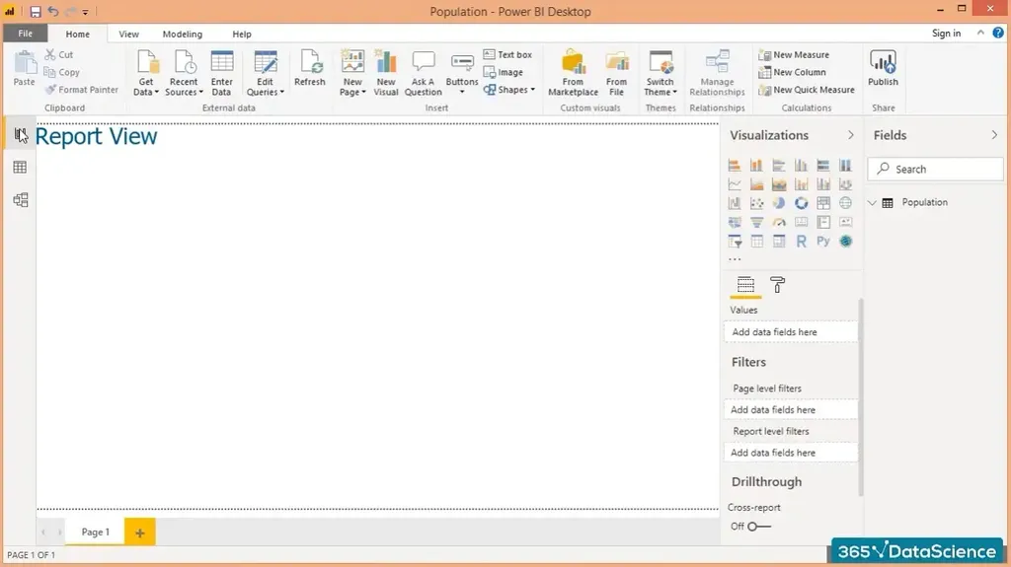Click the Fields search box
The image size is (1011, 567).
(x=935, y=170)
